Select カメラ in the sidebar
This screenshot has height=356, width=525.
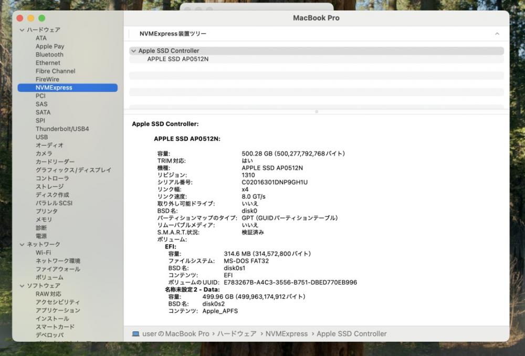coord(44,154)
